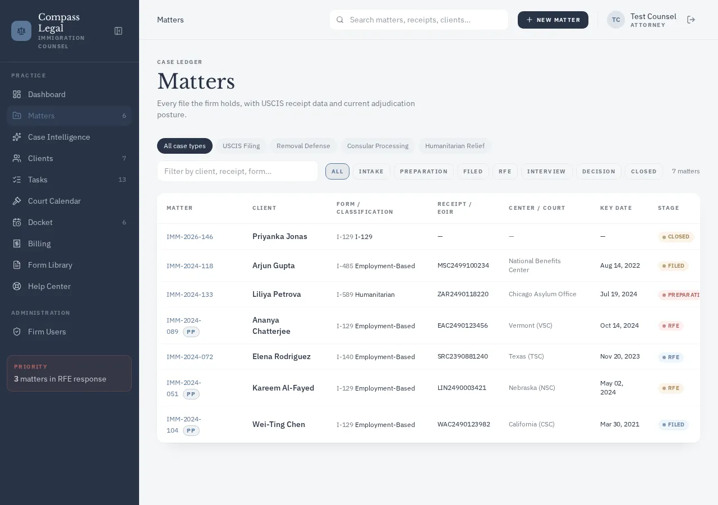This screenshot has width=718, height=505.
Task: Create a matter with New Matter button
Action: (x=553, y=20)
